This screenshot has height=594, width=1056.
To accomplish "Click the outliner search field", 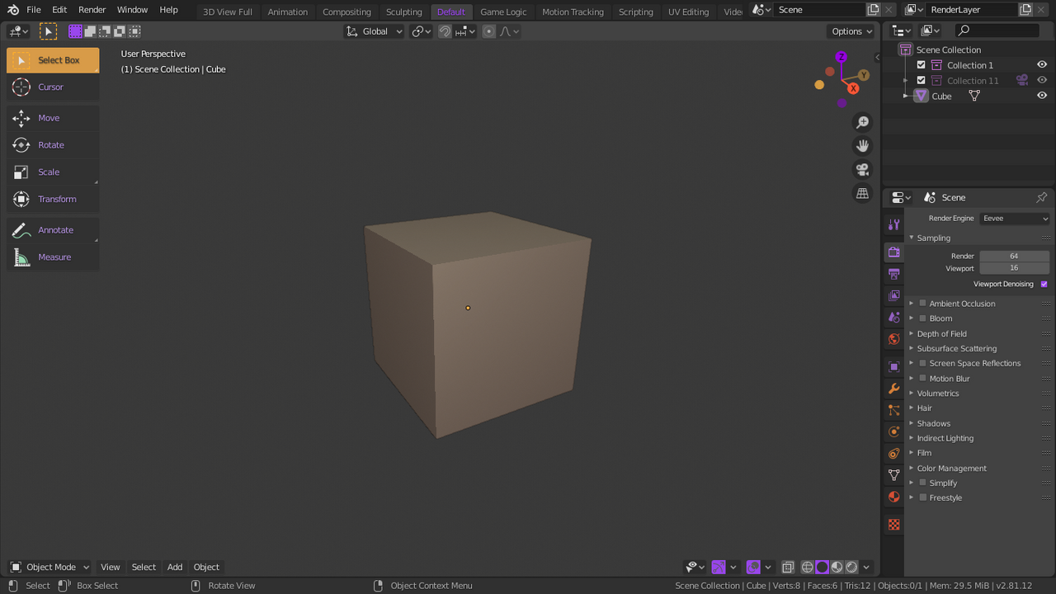I will click(997, 31).
